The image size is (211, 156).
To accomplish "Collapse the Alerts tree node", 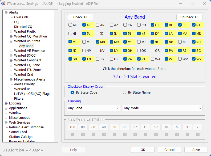I will (6, 12).
